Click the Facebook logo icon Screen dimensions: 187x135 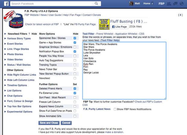tap(5, 4)
